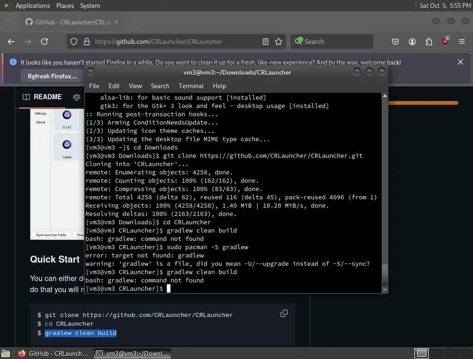Show site security padlock info
The height and width of the screenshot is (359, 473).
coord(87,42)
